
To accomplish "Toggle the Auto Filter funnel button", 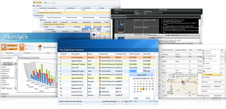I will (x=22, y=48).
